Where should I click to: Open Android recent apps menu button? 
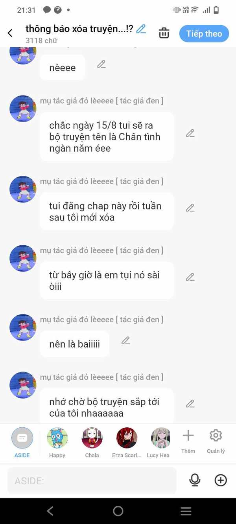click(x=186, y=511)
